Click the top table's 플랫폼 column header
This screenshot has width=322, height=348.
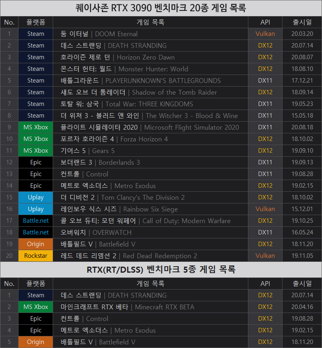pyautogui.click(x=36, y=22)
